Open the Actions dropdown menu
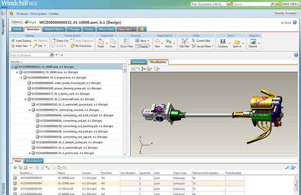This screenshot has height=195, width=301. pos(16,22)
